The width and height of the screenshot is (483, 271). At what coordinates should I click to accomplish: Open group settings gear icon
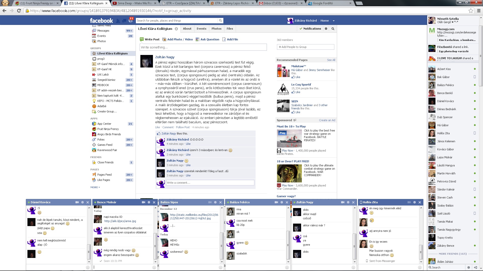point(326,29)
